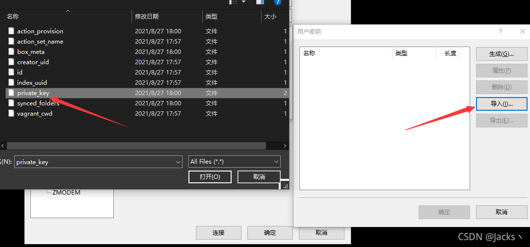Click the modified date of vagrant_cwd

(158, 113)
